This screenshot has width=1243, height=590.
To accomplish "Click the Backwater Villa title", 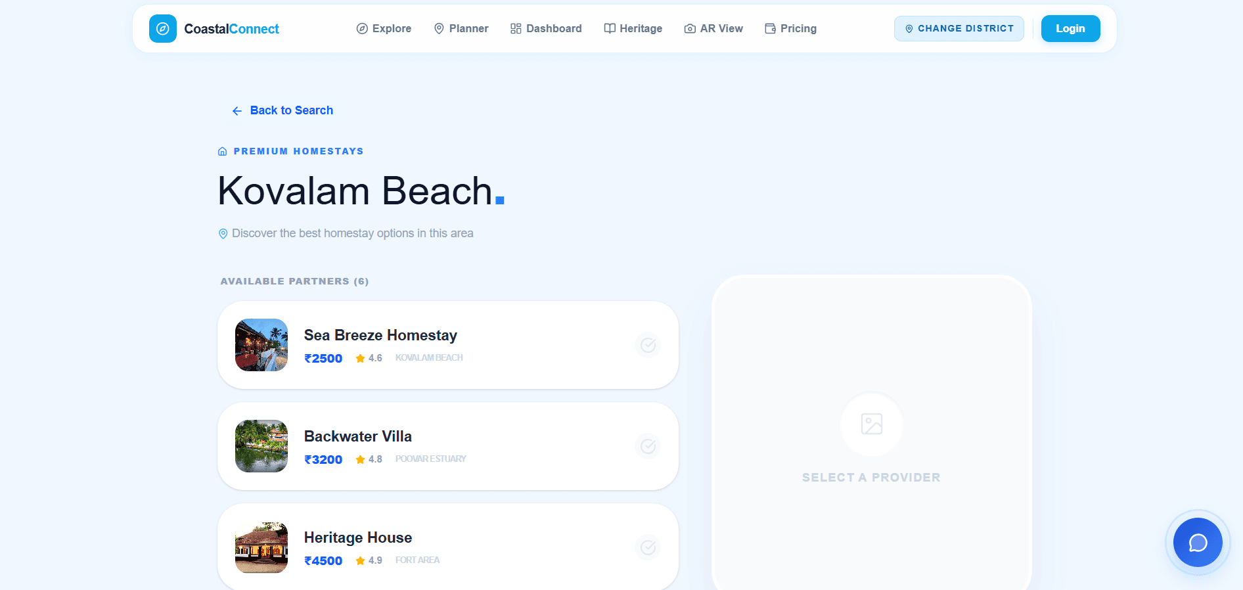I will pos(358,436).
